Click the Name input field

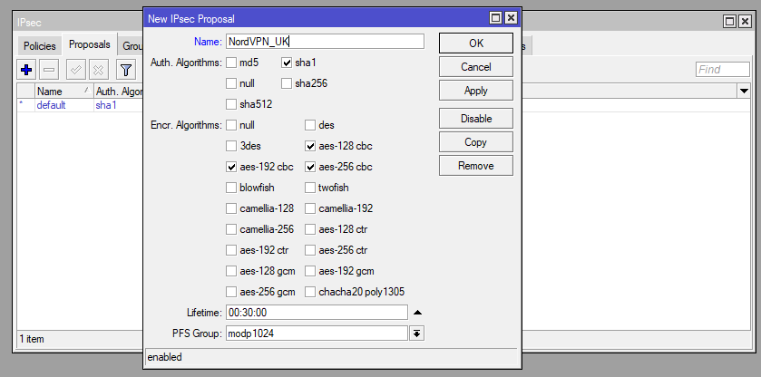click(326, 42)
